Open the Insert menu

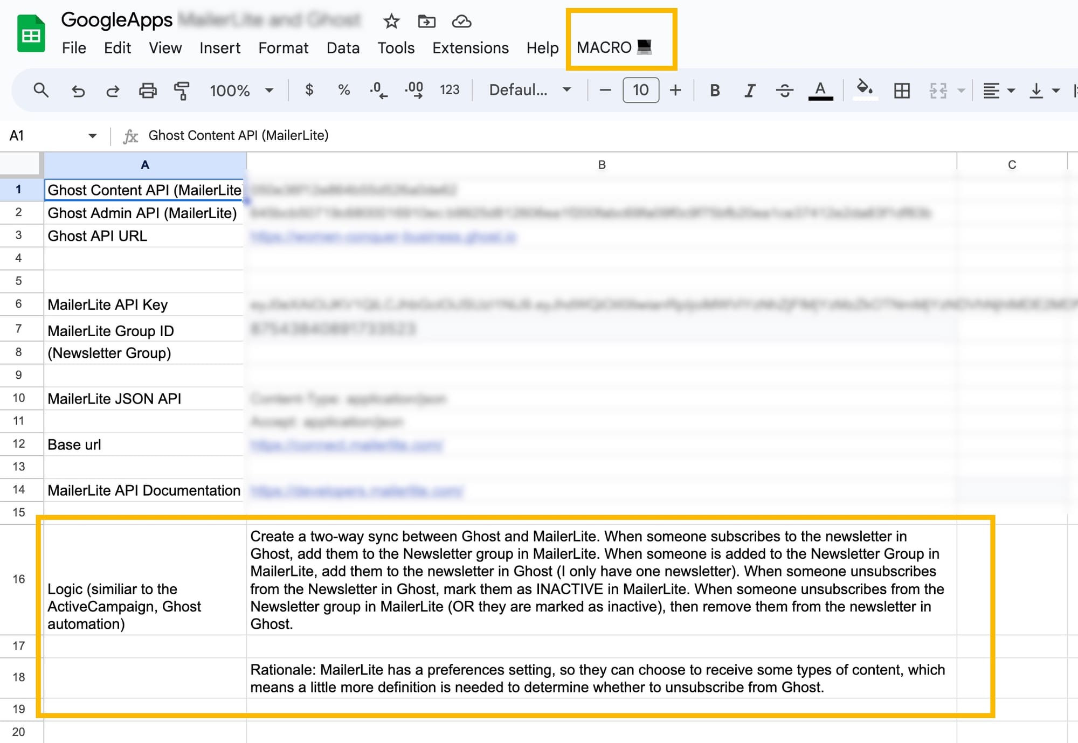click(x=220, y=48)
